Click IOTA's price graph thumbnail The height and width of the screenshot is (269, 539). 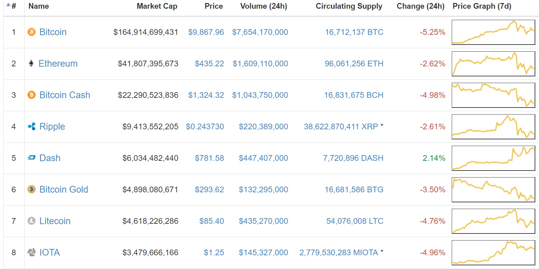coord(493,253)
